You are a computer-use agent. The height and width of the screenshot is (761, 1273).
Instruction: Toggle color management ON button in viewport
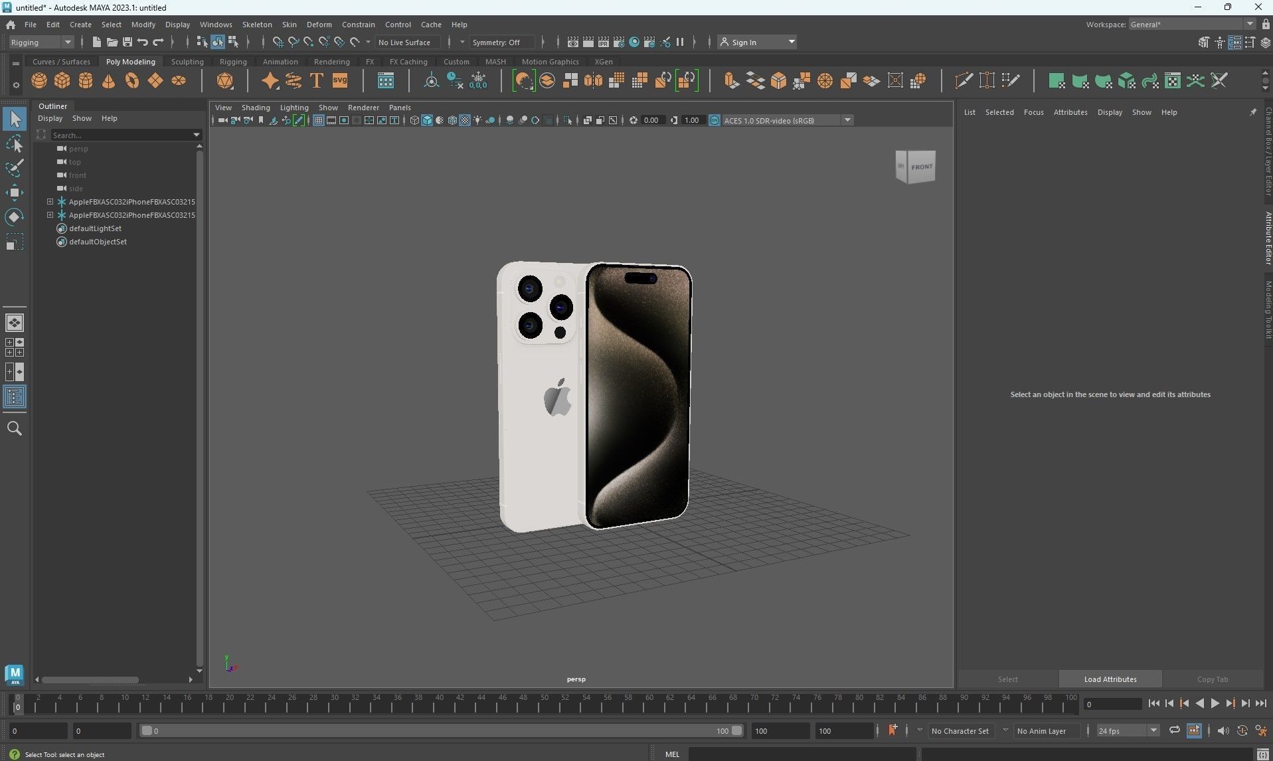click(715, 120)
